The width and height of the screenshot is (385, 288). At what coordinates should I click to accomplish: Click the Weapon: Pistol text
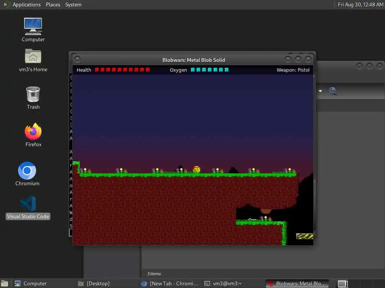coord(293,70)
